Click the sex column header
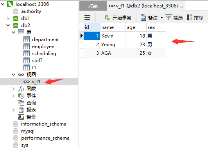The height and width of the screenshot is (149, 208). tap(156, 27)
